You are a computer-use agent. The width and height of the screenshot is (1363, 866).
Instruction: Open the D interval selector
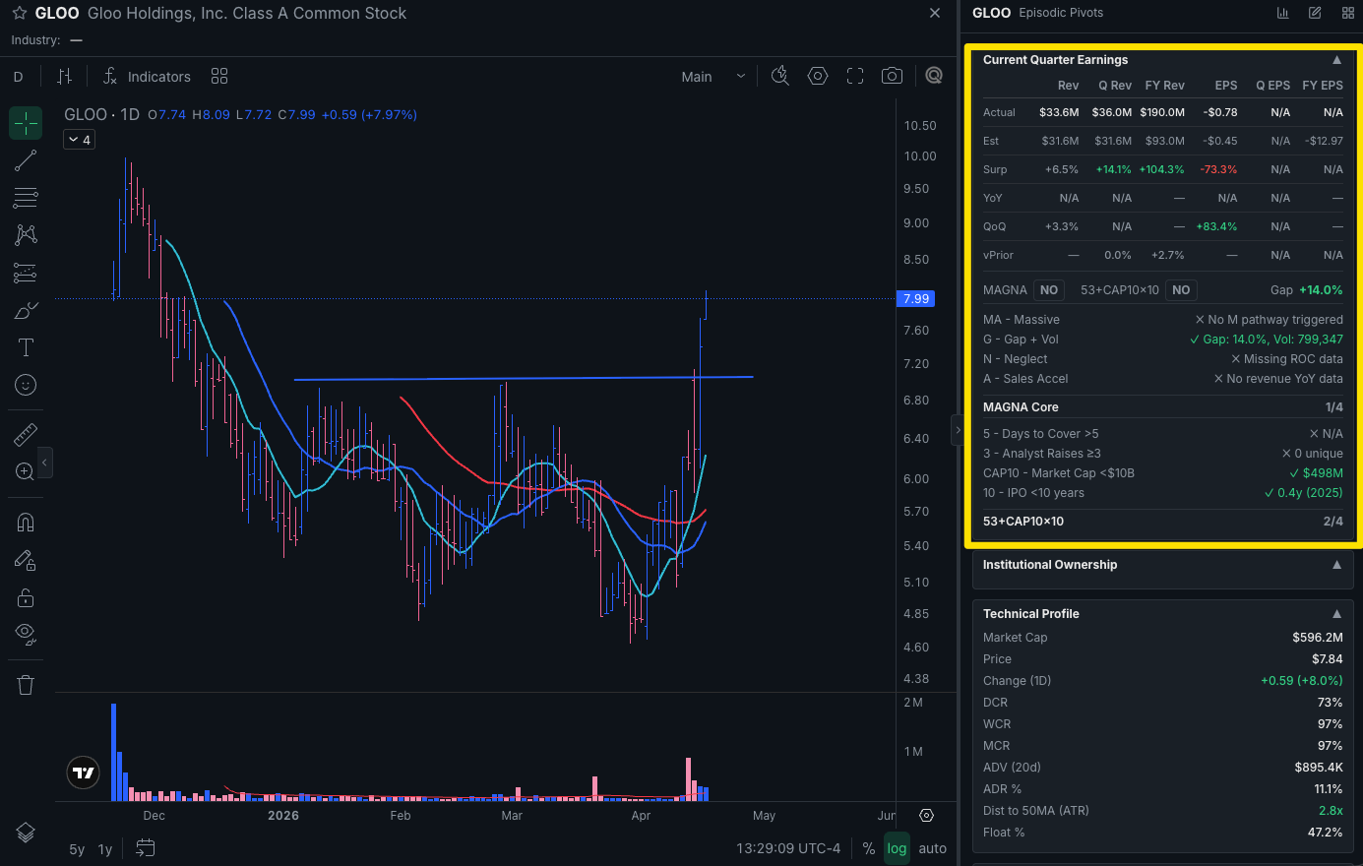[x=19, y=76]
